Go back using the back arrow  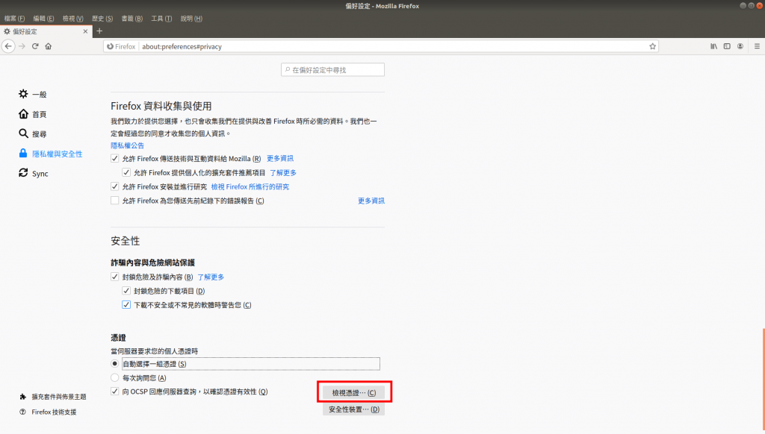coord(8,46)
